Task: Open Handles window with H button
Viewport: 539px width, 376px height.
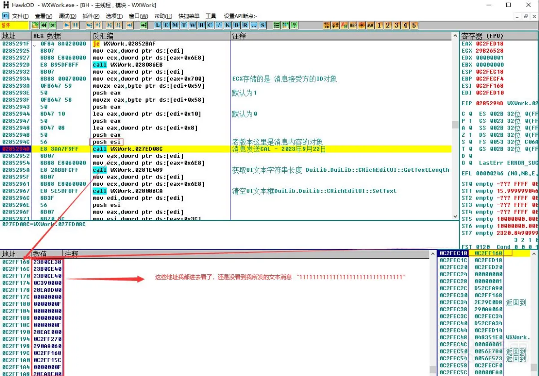Action: click(201, 25)
